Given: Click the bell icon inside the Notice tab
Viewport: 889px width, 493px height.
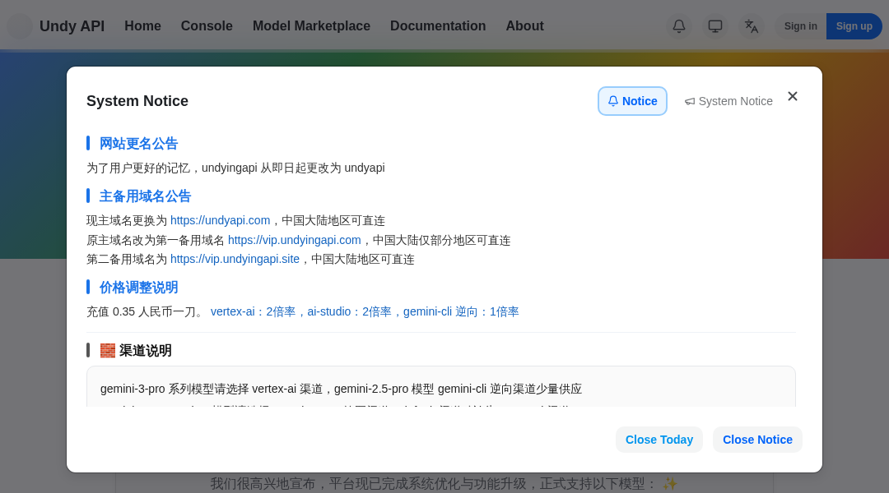Looking at the screenshot, I should click(613, 100).
